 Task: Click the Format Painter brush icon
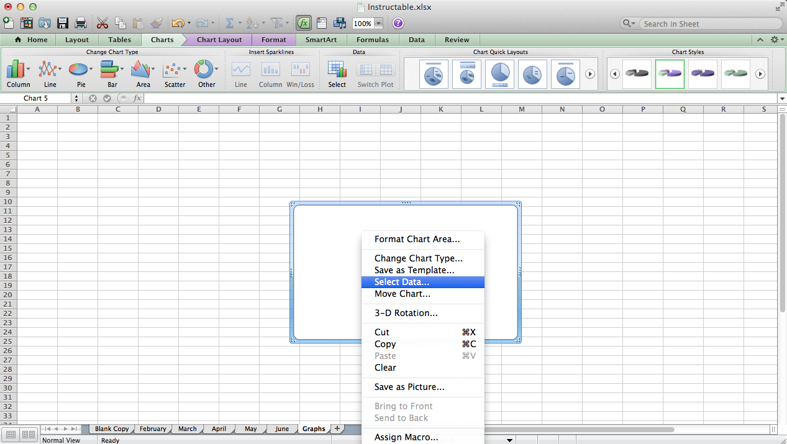tap(157, 23)
